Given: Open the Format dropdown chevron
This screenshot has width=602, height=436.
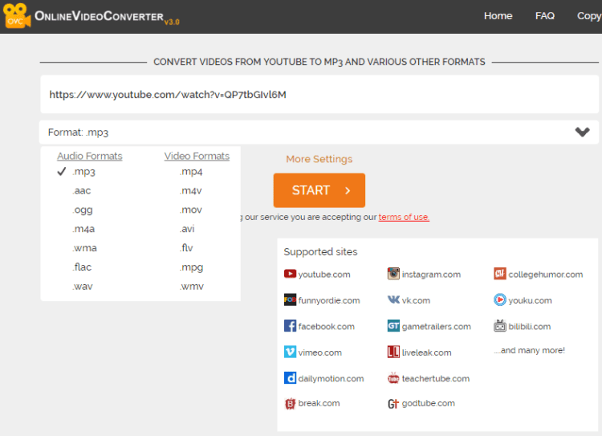Looking at the screenshot, I should [x=582, y=132].
